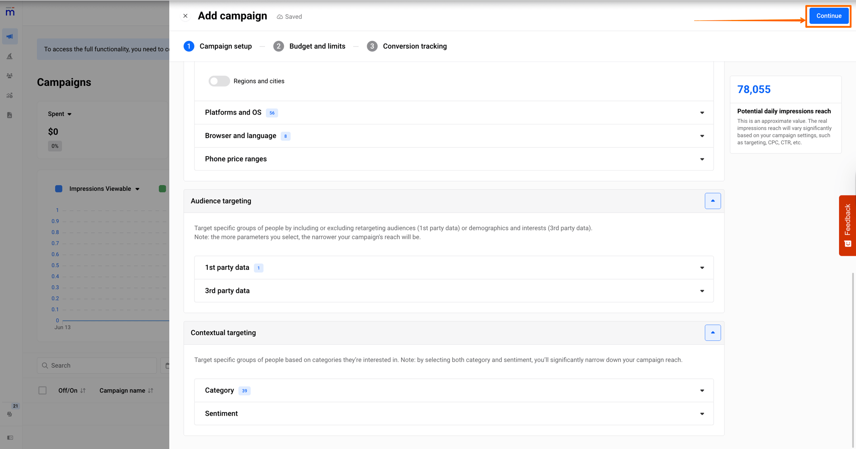The image size is (856, 449).
Task: Click the sidebar collapse icon at bottom left
Action: (x=10, y=437)
